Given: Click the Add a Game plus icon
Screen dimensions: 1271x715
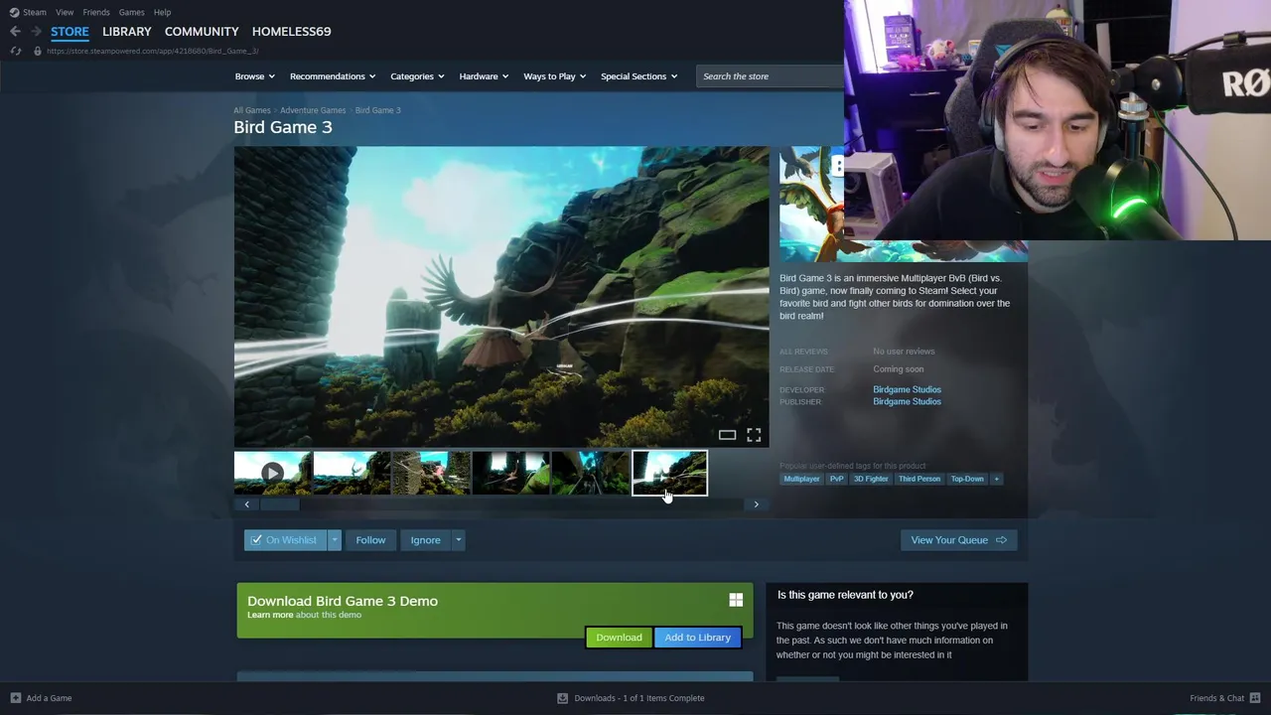Looking at the screenshot, I should pyautogui.click(x=15, y=698).
